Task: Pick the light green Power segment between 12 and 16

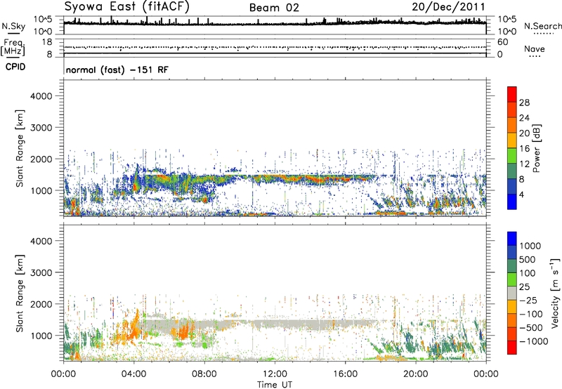Action: 512,155
